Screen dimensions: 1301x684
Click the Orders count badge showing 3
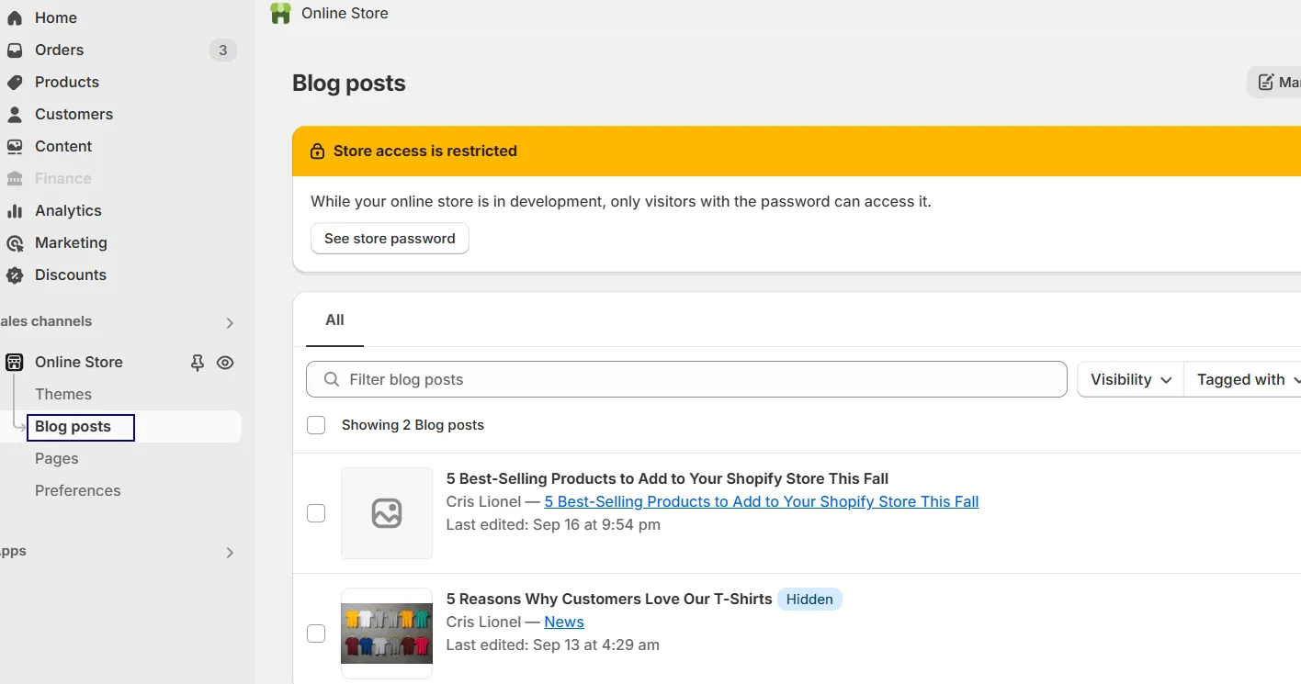[x=222, y=50]
